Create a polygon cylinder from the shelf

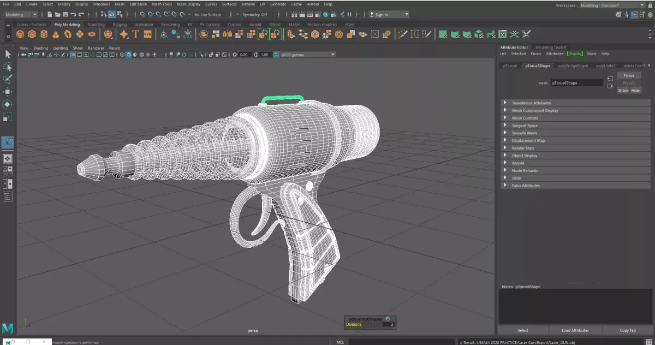[x=44, y=34]
